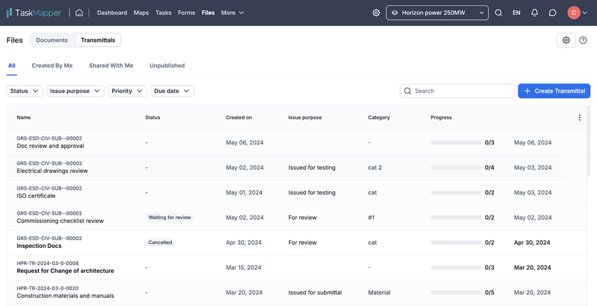This screenshot has height=306, width=597.
Task: Click the #1 category cell
Action: click(371, 218)
